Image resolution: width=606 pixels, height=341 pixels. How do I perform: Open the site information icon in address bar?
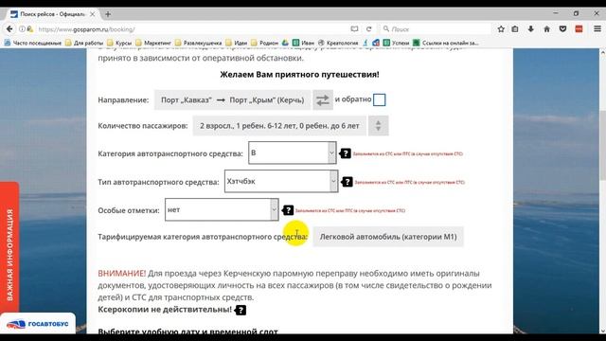(23, 29)
